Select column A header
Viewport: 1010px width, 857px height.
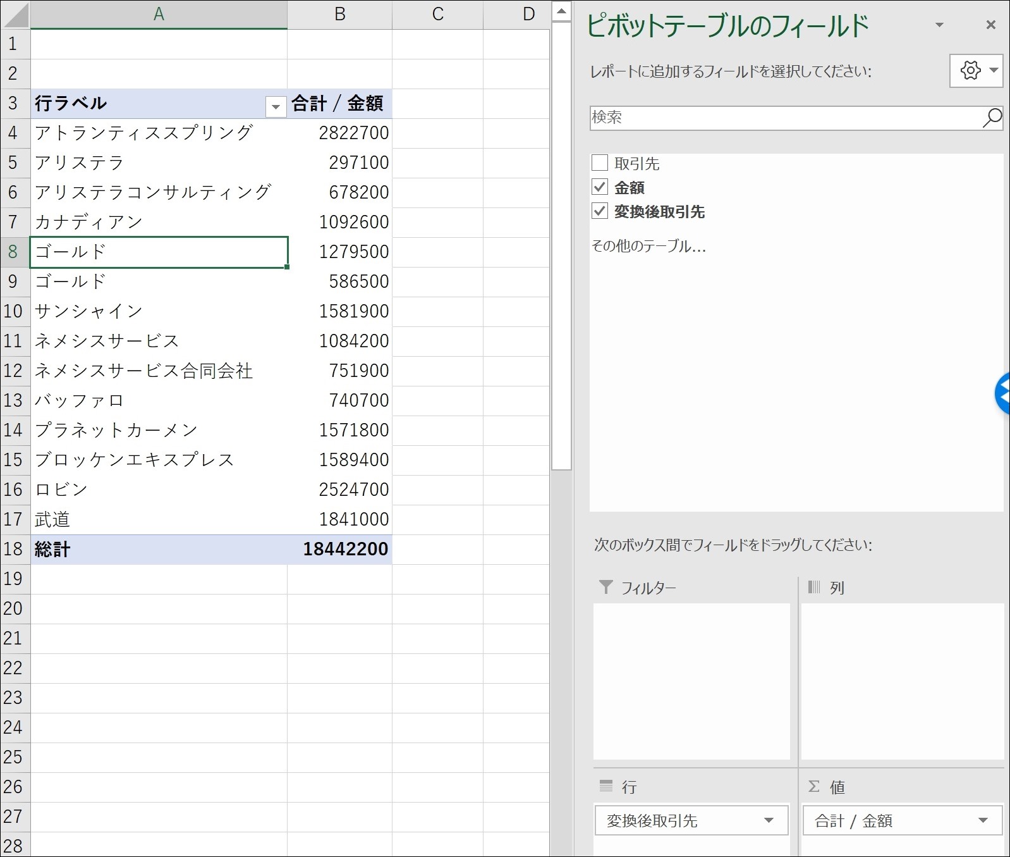[159, 15]
